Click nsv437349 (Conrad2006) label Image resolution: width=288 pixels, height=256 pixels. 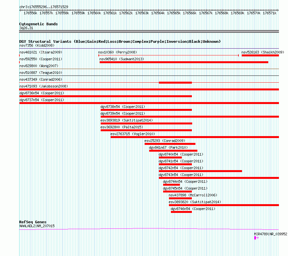click(x=41, y=79)
